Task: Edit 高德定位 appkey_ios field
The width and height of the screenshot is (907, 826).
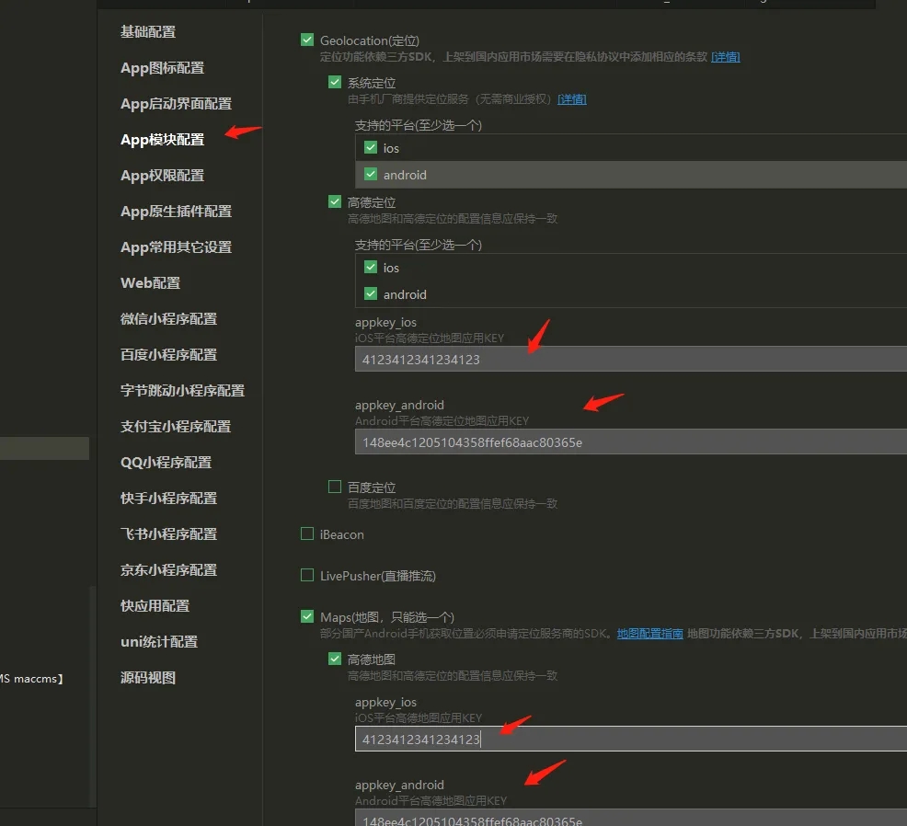Action: click(x=630, y=360)
